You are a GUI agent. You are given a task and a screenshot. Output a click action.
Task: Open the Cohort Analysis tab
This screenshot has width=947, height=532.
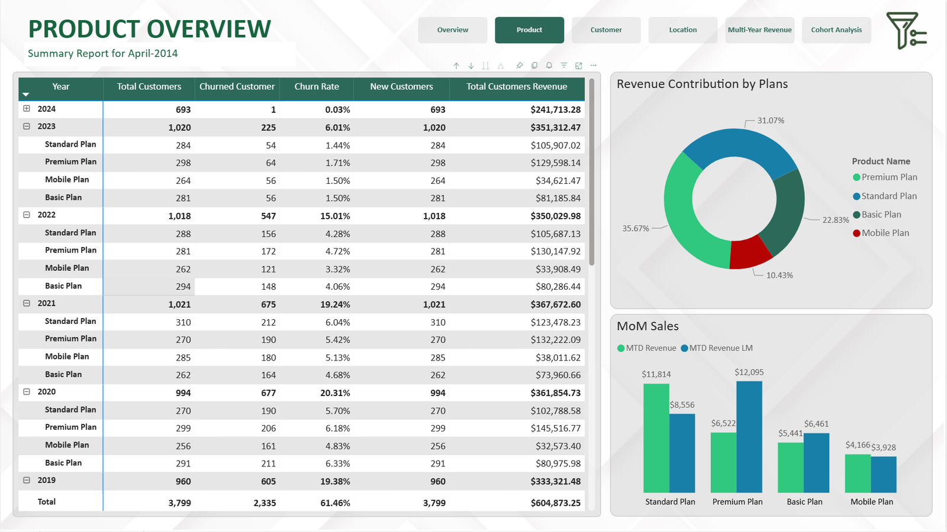coord(836,30)
